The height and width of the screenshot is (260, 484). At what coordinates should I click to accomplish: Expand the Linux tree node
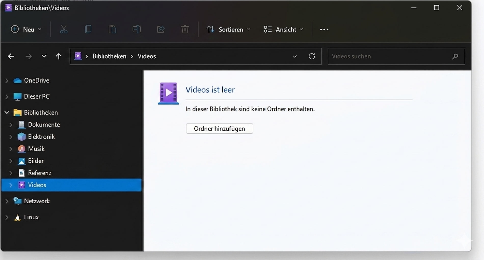click(7, 217)
